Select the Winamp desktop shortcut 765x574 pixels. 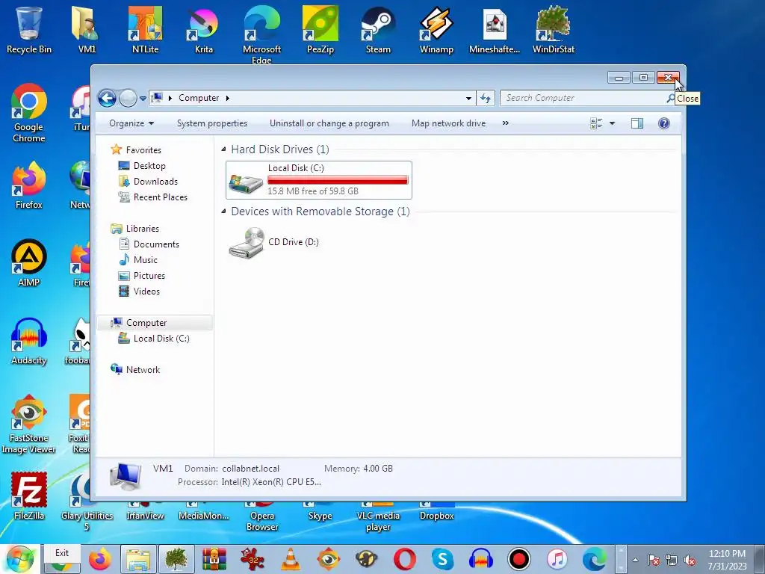point(436,29)
